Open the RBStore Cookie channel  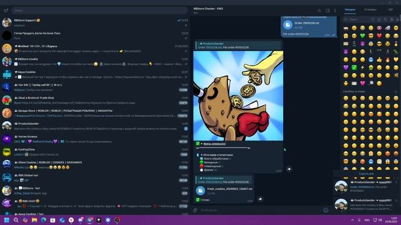click(95, 61)
